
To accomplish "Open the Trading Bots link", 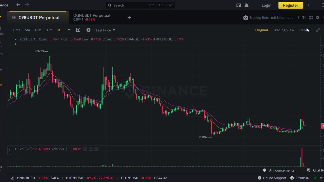I will tap(259, 17).
